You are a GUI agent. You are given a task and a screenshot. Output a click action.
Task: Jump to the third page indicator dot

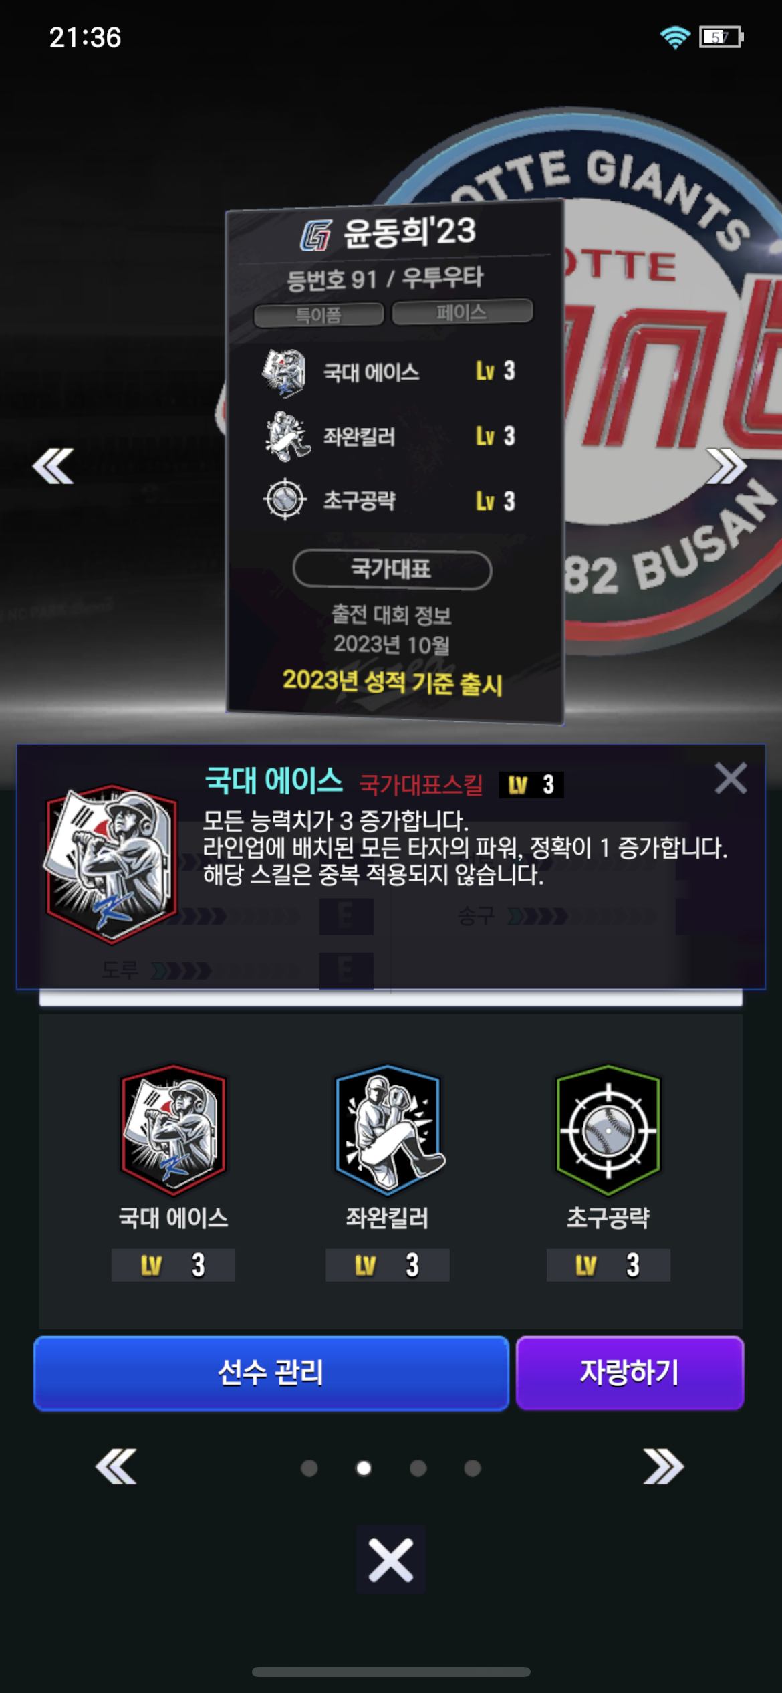(x=418, y=1468)
